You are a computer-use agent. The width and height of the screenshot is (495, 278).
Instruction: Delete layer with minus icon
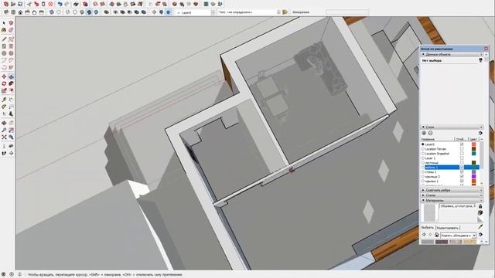[x=430, y=133]
